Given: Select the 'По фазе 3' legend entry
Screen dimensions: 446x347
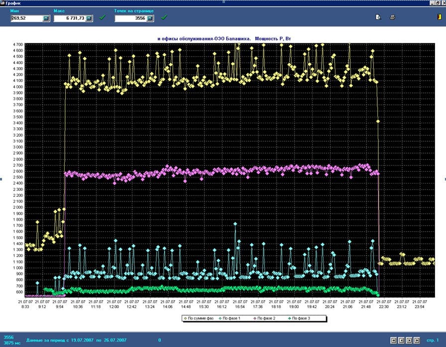Looking at the screenshot, I should tap(299, 318).
